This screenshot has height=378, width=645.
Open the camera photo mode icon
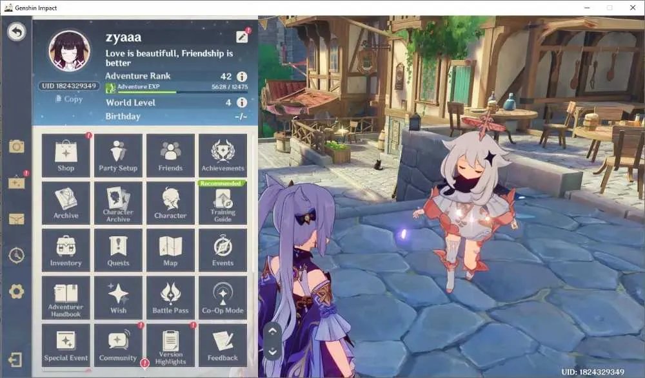click(17, 146)
